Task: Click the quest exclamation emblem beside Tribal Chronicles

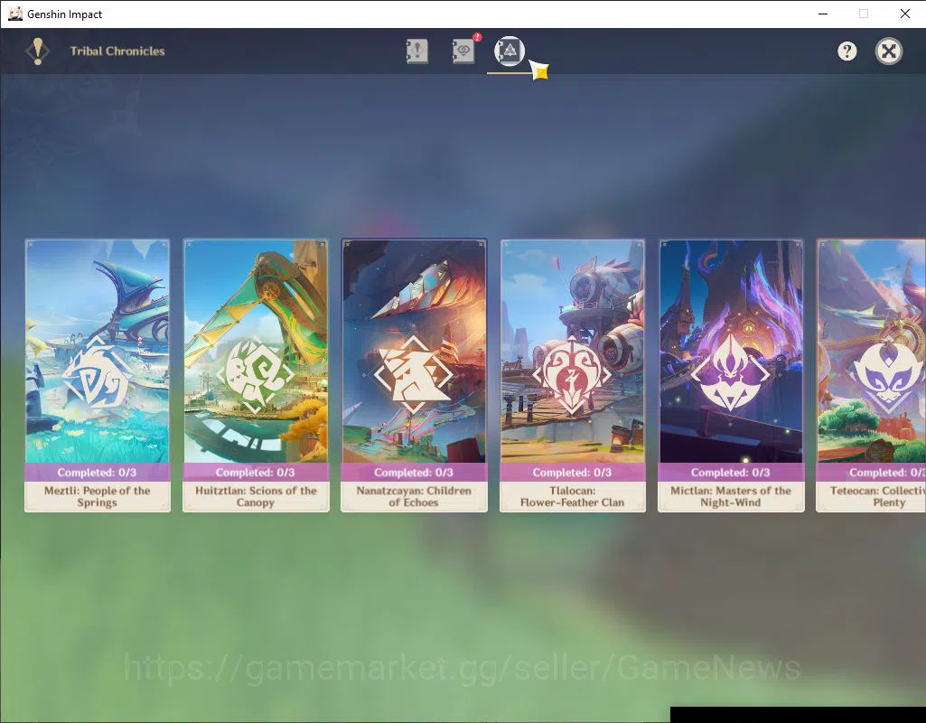Action: [x=38, y=52]
